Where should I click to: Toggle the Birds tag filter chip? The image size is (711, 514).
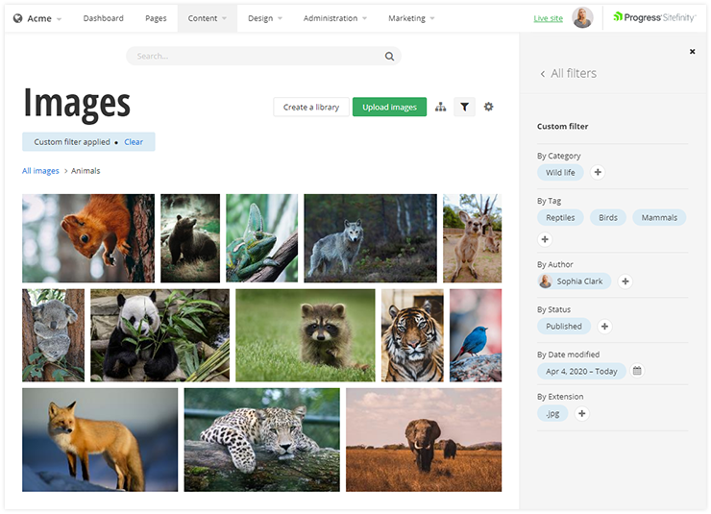pyautogui.click(x=608, y=218)
